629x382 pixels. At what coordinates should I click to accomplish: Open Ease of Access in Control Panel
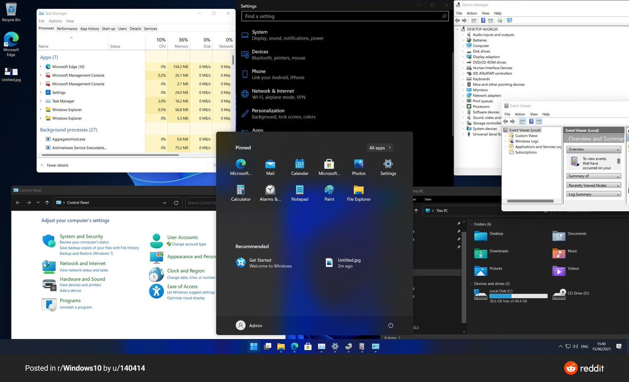point(182,287)
